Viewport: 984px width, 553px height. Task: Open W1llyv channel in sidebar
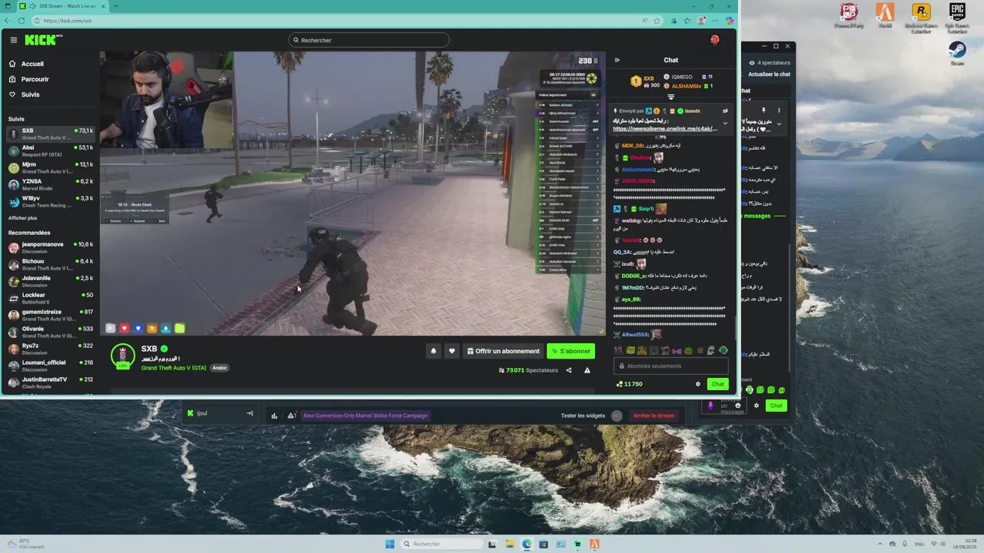pos(51,201)
